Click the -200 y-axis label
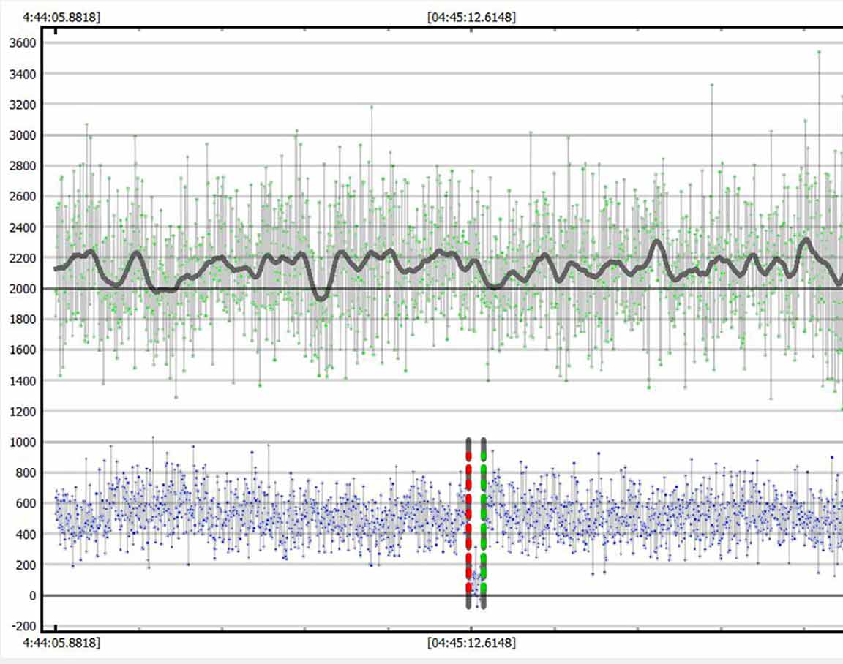 23,627
